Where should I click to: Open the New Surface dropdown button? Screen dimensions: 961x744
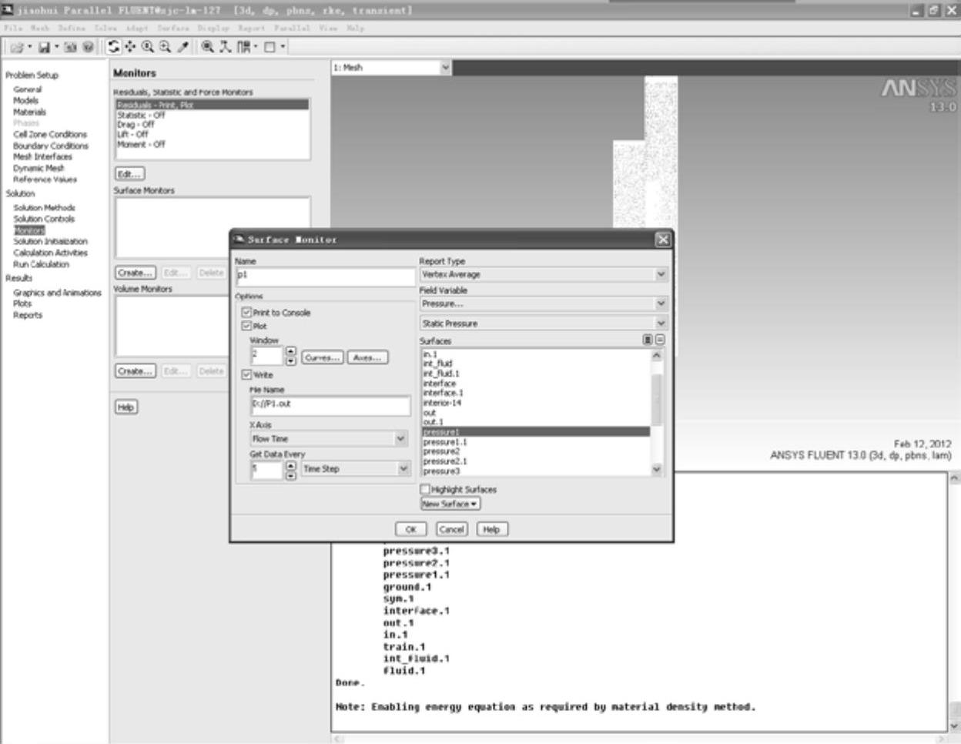[x=450, y=504]
